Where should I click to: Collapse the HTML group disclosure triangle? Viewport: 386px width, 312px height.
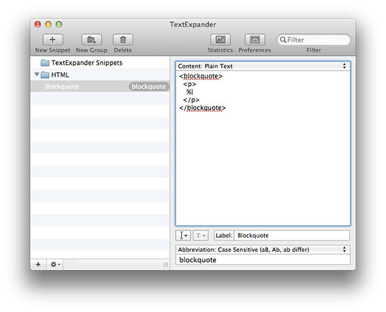[37, 74]
